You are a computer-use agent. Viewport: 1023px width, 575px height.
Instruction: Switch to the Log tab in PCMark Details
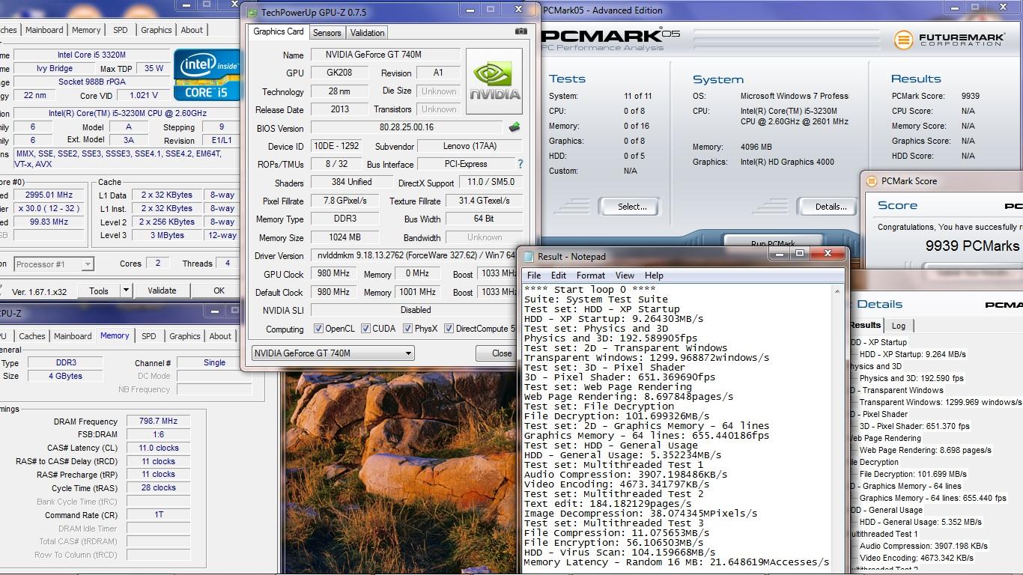[x=898, y=326]
